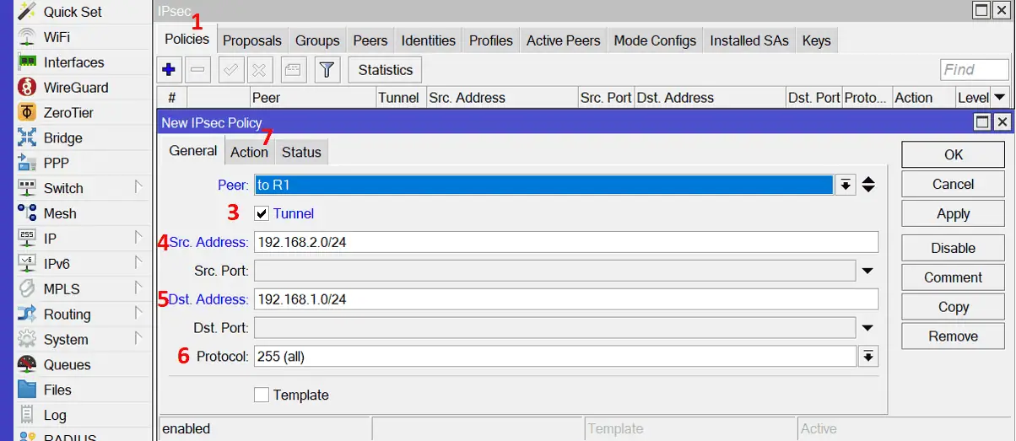Click the Peer up-down stepper arrows
Screen dimensions: 1016x441
(x=868, y=186)
